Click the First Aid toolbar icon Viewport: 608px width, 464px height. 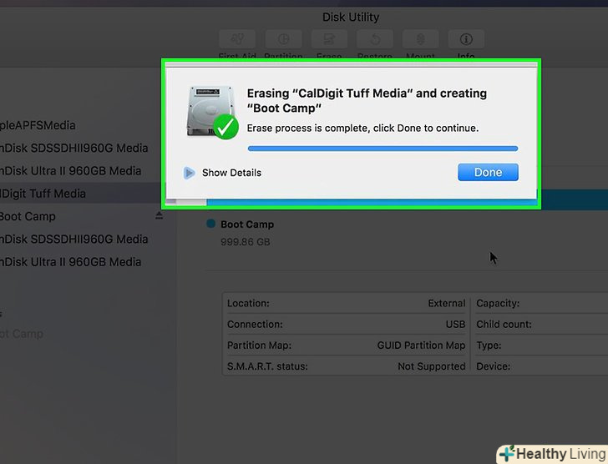[237, 39]
